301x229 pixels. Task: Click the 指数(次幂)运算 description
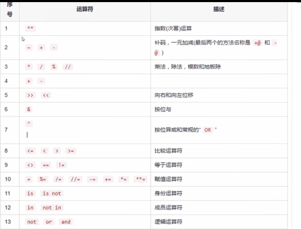pos(173,28)
